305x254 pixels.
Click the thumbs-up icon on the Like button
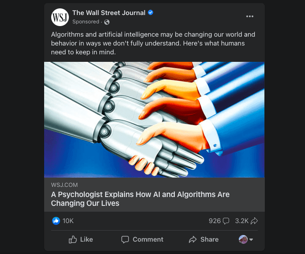pos(73,239)
